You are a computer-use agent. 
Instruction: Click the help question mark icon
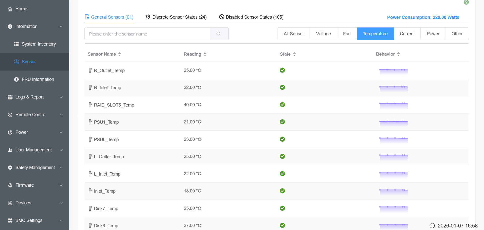(466, 2)
